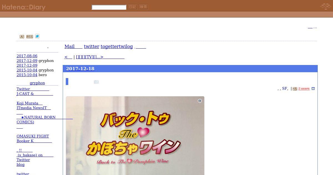Click the ad info icon on the banner

point(200,101)
